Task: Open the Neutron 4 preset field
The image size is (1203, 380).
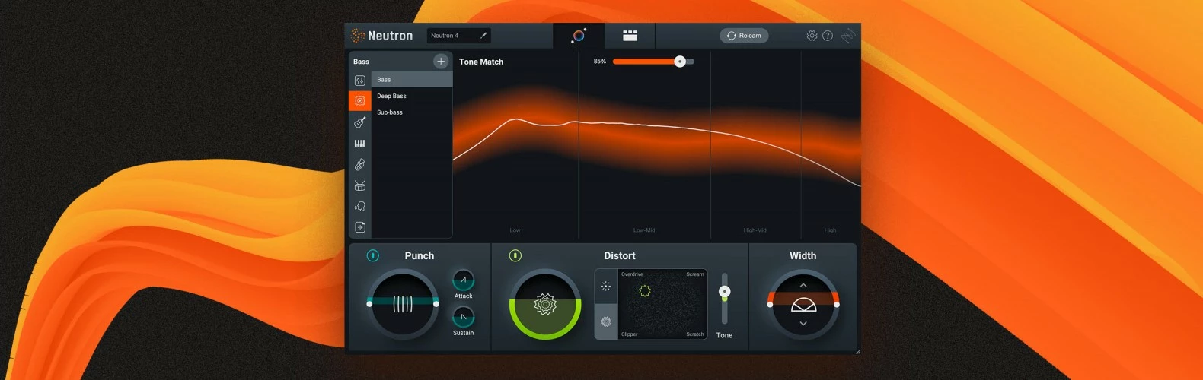Action: pyautogui.click(x=452, y=36)
